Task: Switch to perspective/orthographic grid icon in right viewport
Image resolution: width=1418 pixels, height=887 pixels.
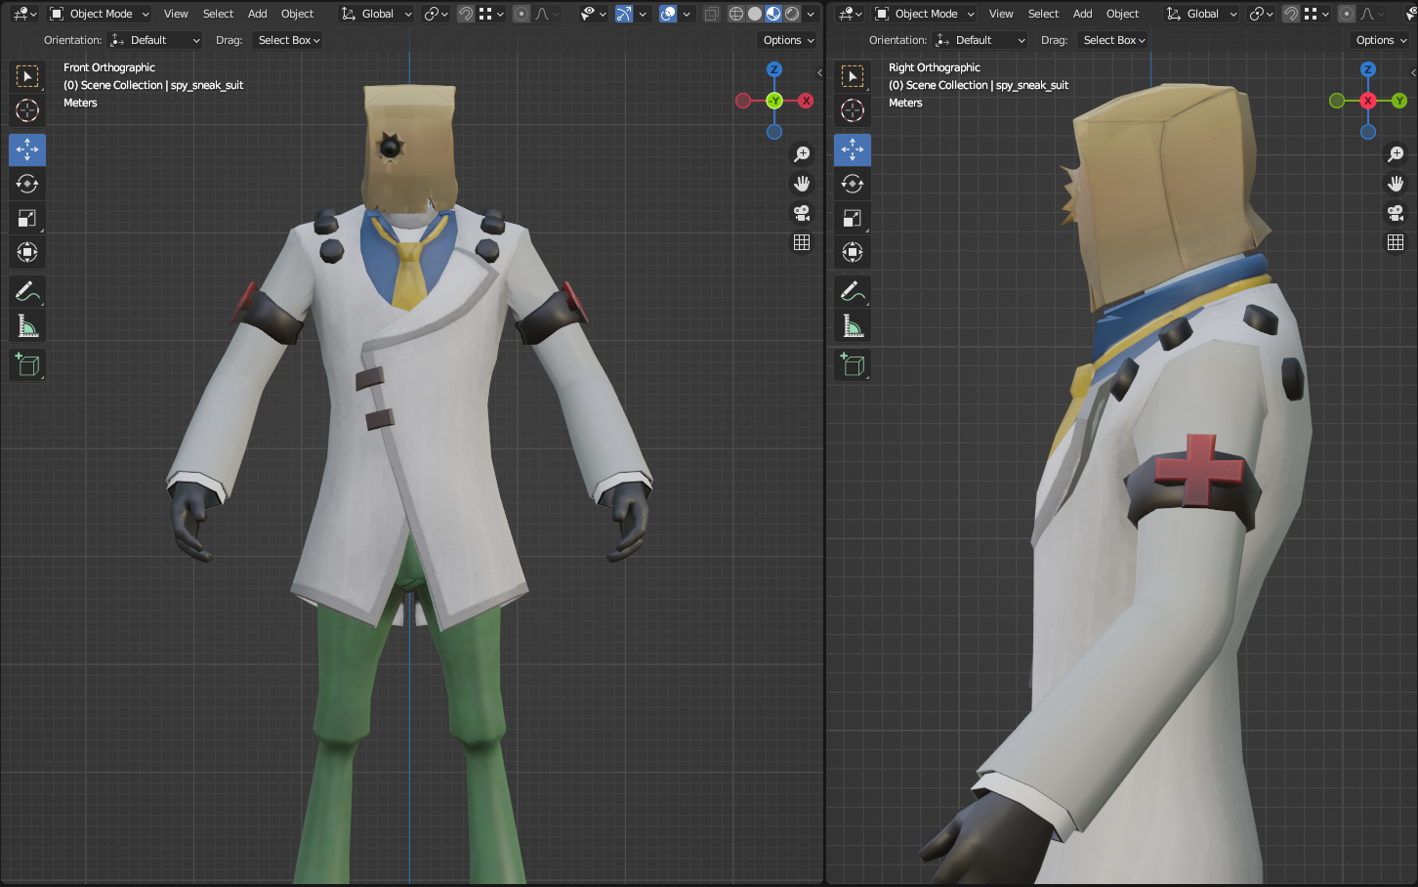Action: pos(1396,242)
